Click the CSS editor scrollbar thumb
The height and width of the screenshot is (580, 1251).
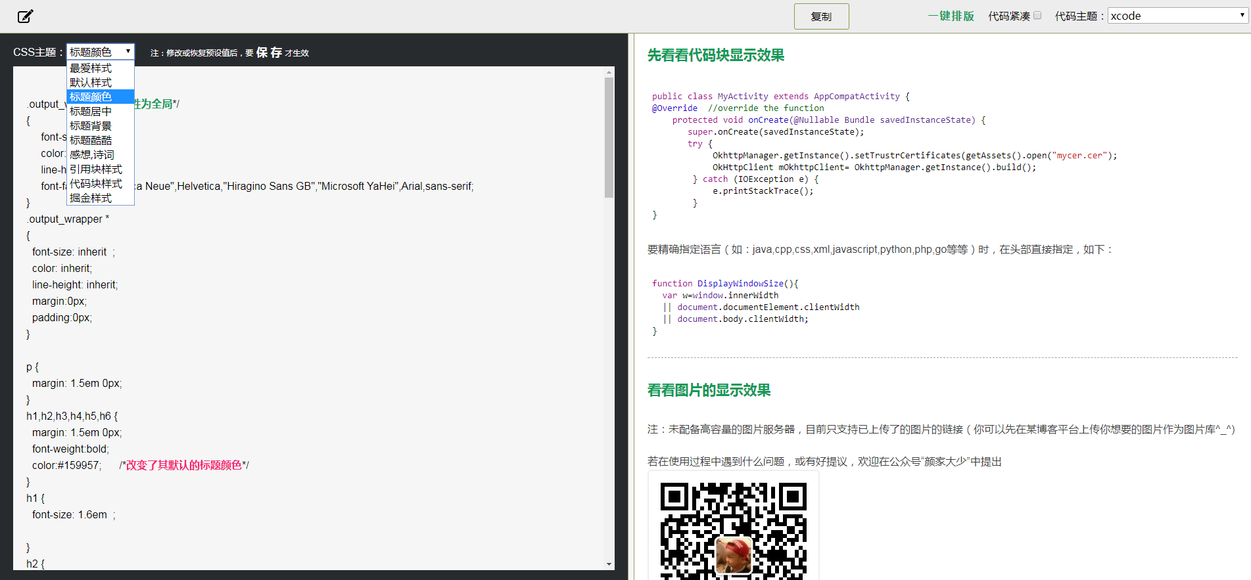[609, 137]
